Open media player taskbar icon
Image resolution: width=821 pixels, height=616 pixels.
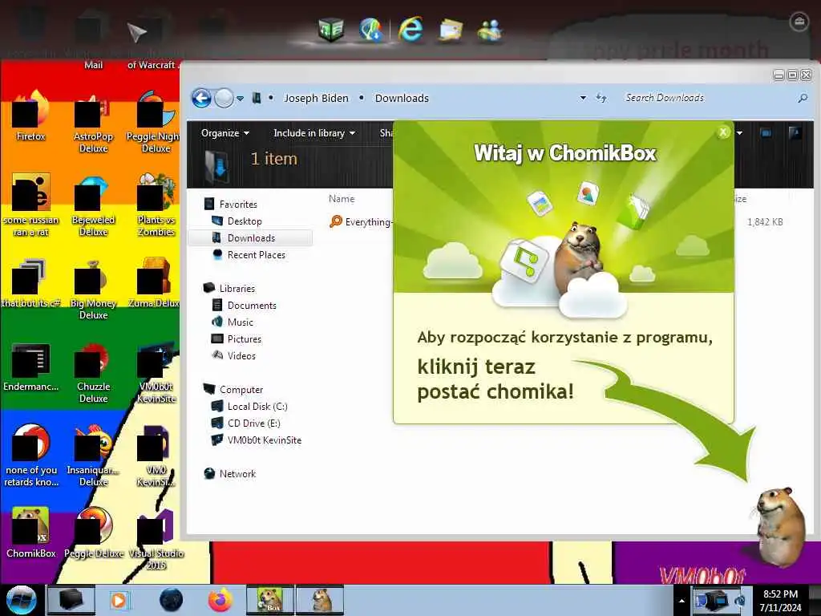[x=119, y=600]
